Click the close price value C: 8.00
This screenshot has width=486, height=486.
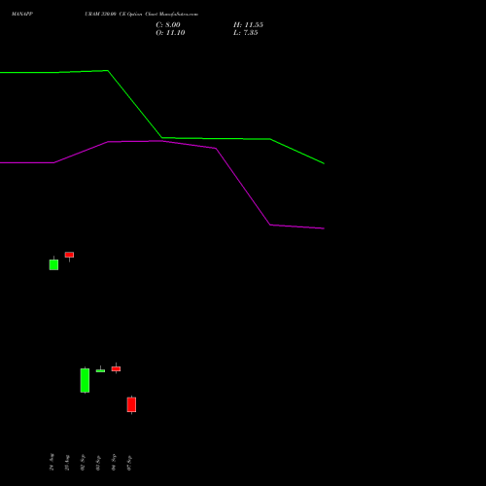click(168, 25)
